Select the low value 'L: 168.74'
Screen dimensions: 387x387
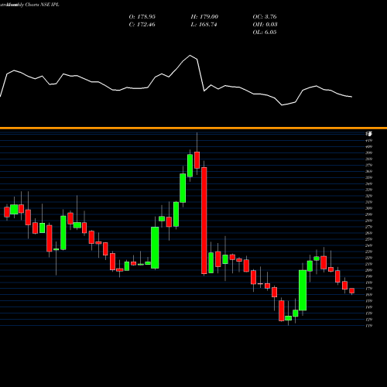click(204, 25)
